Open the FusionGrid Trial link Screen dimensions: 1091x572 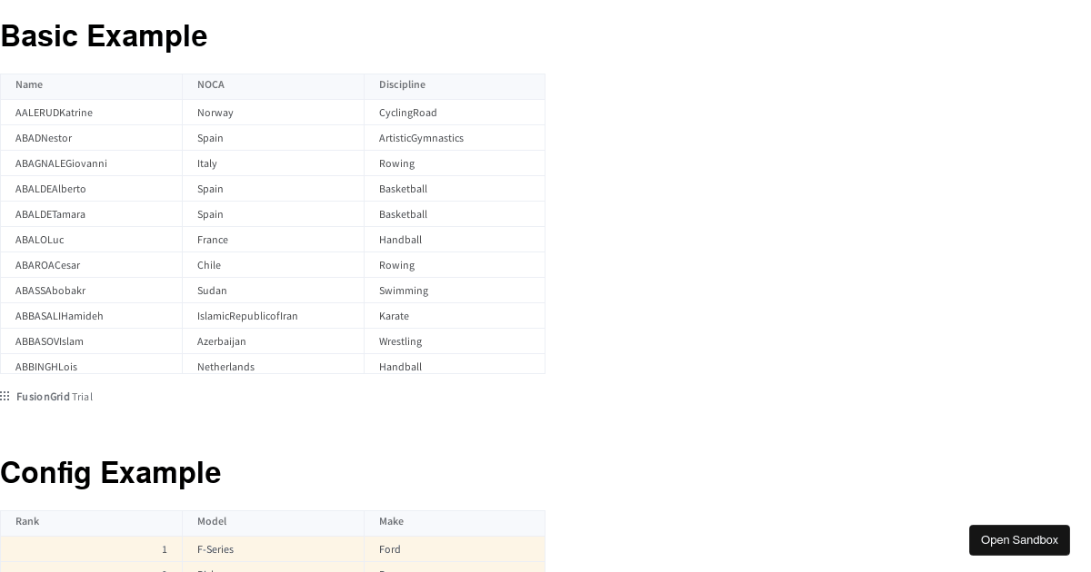pos(54,397)
